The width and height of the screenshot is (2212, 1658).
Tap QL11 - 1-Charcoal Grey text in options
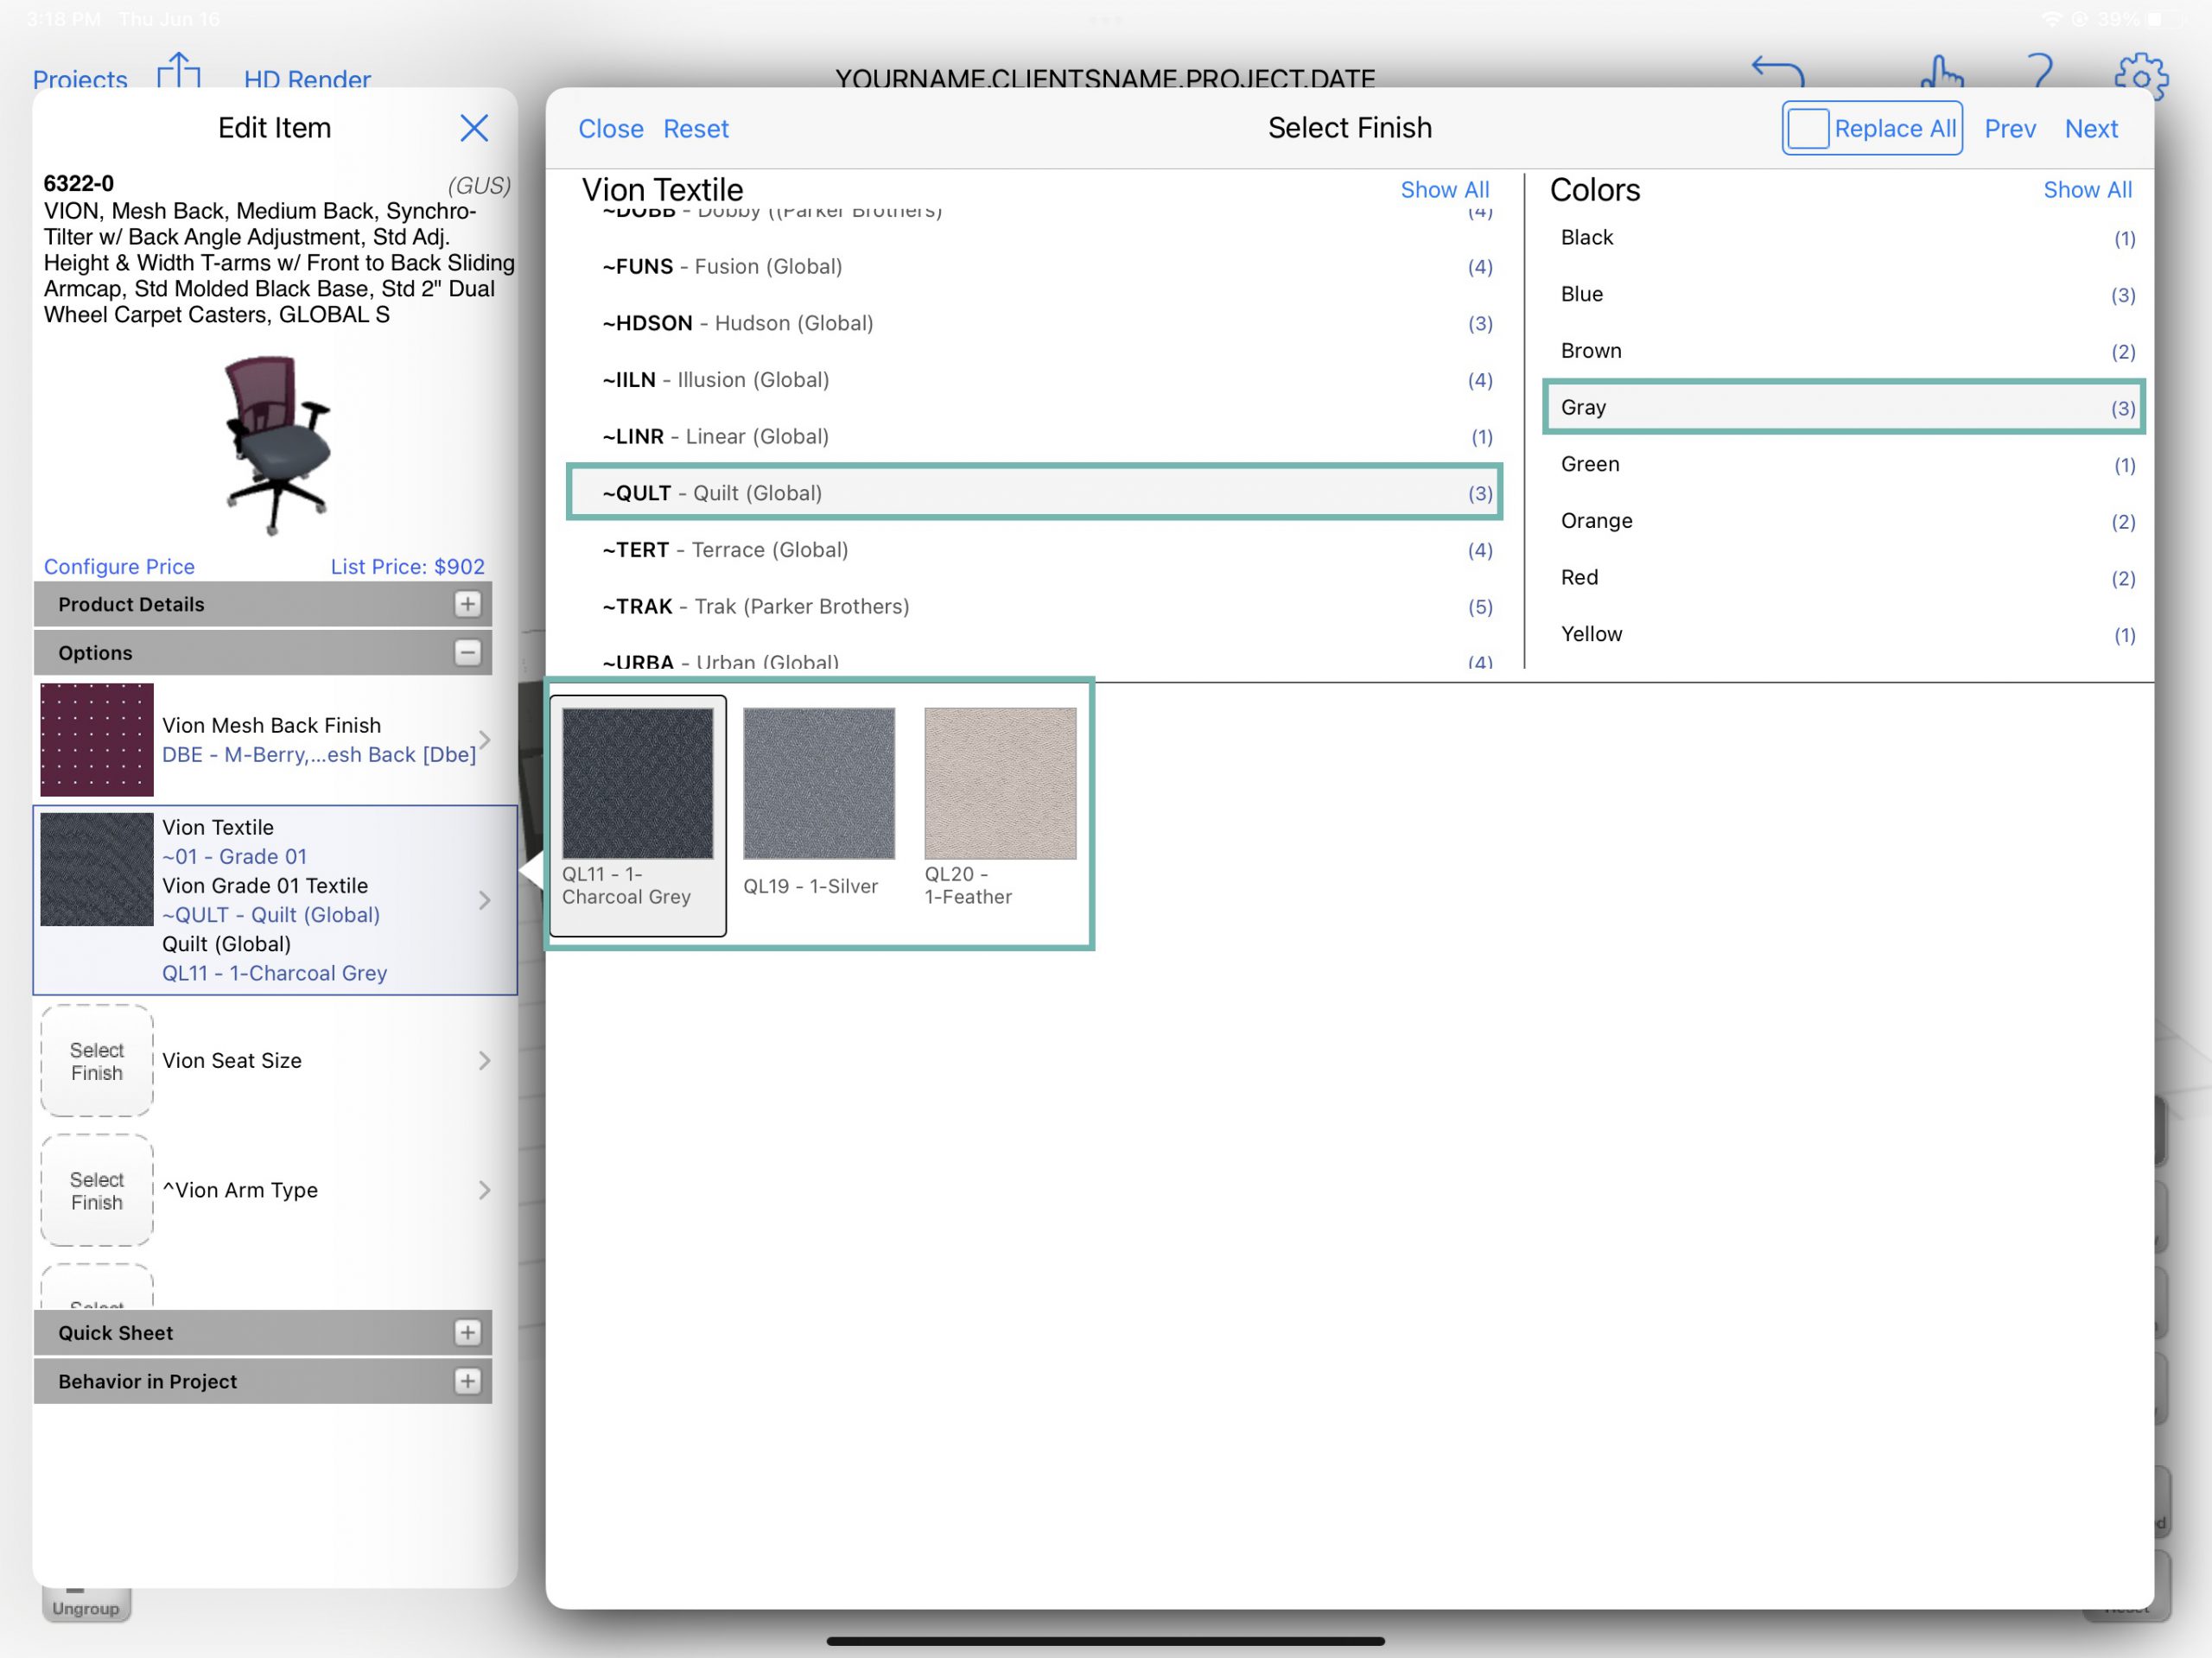[274, 973]
